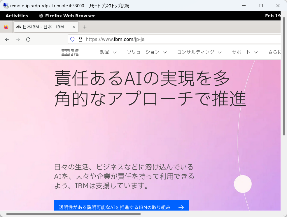This screenshot has width=287, height=217.
Task: Minimize the remote desktop window
Action: click(x=244, y=6)
